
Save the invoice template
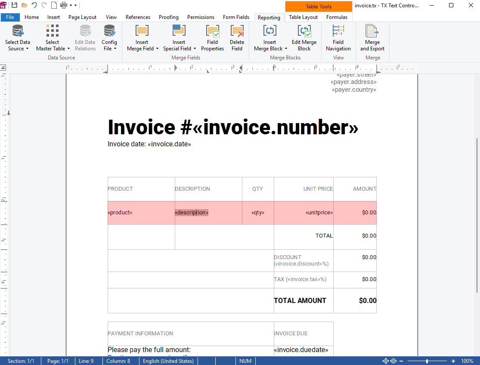tap(14, 5)
